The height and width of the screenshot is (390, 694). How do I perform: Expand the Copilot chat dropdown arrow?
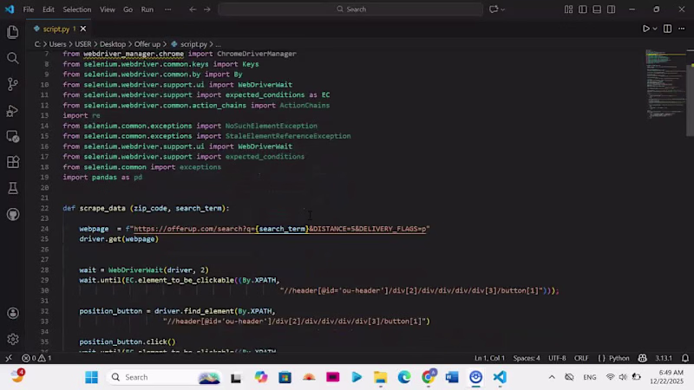click(503, 10)
